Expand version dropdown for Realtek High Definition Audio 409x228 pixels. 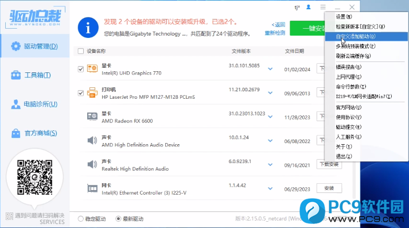(x=270, y=164)
